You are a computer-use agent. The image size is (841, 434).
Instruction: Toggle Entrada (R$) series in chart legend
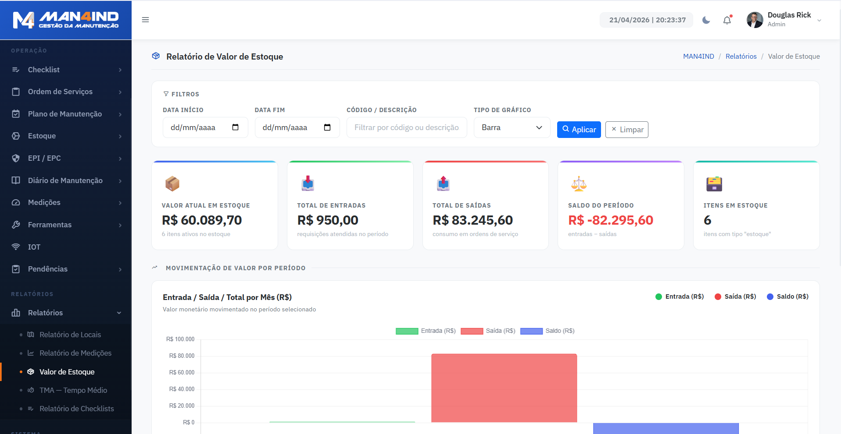[407, 331]
